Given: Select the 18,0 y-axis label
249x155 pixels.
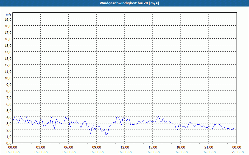Looking at the screenshot, I should point(8,26).
